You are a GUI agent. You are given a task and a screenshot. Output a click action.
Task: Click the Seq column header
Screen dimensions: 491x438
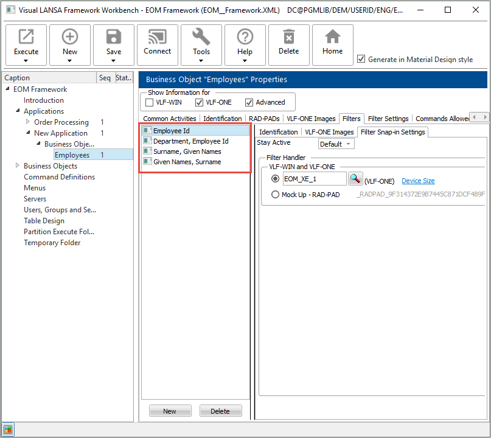105,78
